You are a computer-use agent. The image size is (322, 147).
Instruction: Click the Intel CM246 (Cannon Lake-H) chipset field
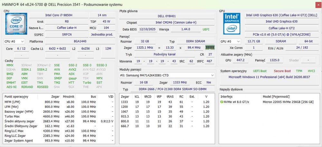[176, 22]
